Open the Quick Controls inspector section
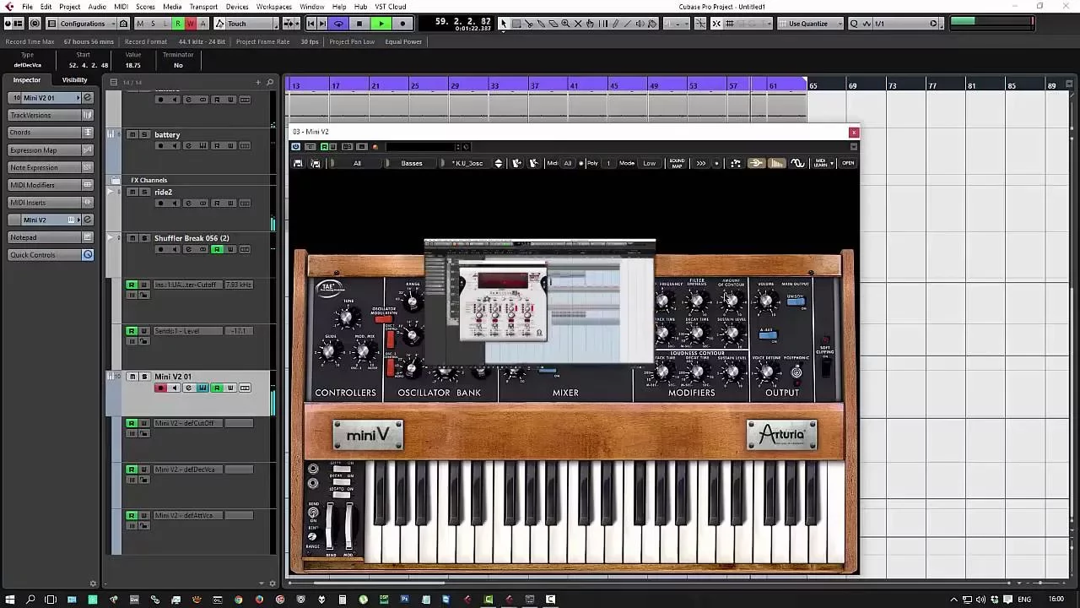Screen dimensions: 1080x608 (x=51, y=255)
